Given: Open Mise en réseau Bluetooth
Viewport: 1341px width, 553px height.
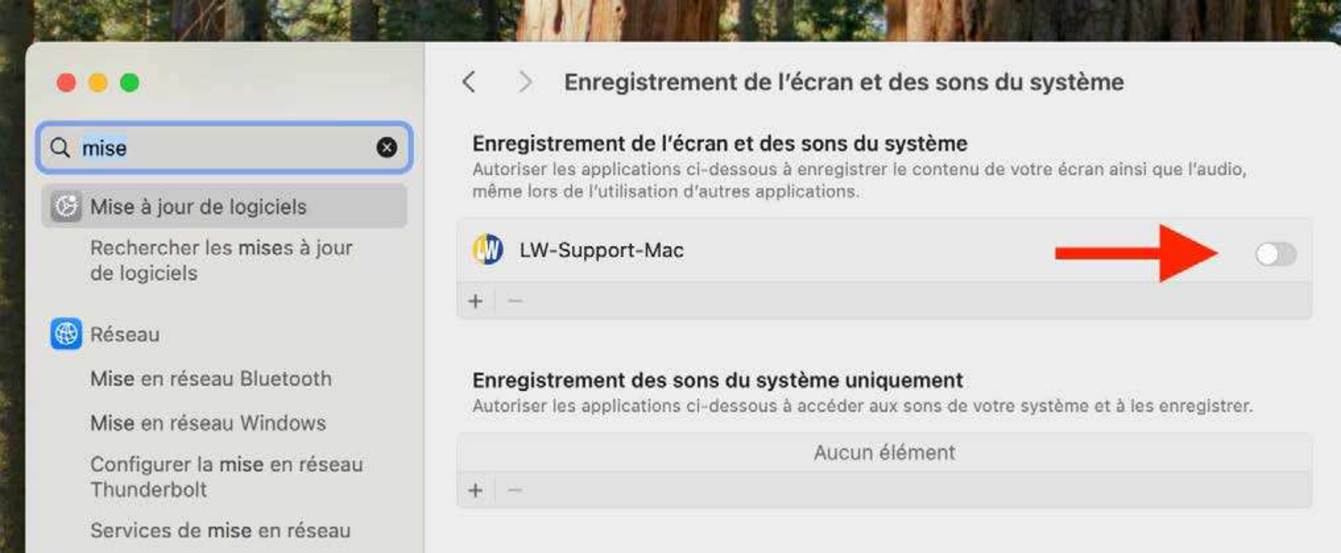Looking at the screenshot, I should pos(210,379).
